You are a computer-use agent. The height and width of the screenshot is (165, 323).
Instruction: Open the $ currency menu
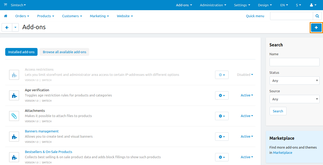(x=298, y=5)
